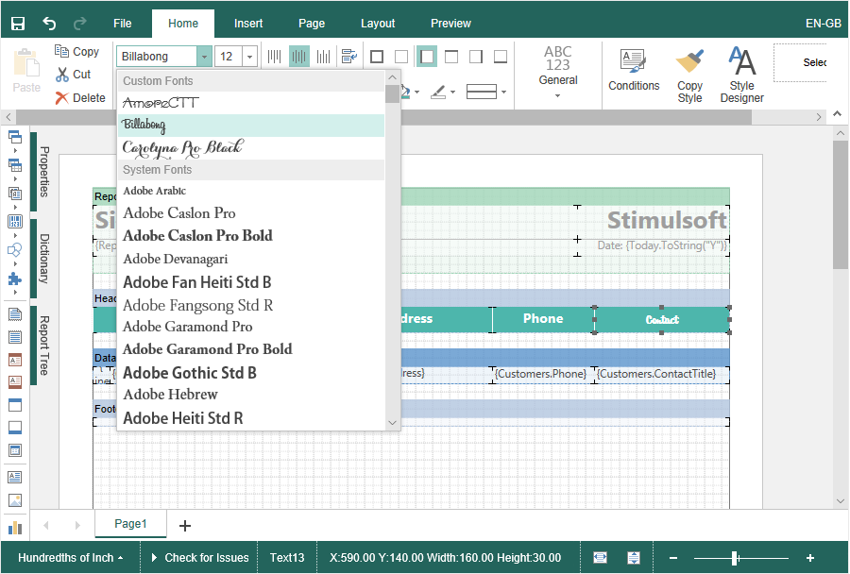850x574 pixels.
Task: Select the Report Summary band tool
Action: click(14, 337)
